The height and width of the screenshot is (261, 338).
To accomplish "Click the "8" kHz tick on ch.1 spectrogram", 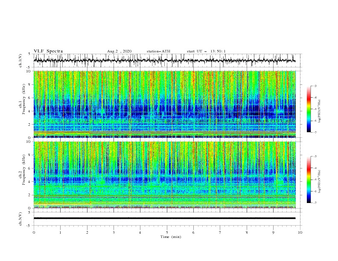I will pyautogui.click(x=30, y=84).
